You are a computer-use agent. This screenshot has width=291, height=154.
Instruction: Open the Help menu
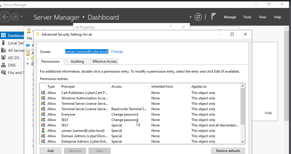(x=278, y=17)
